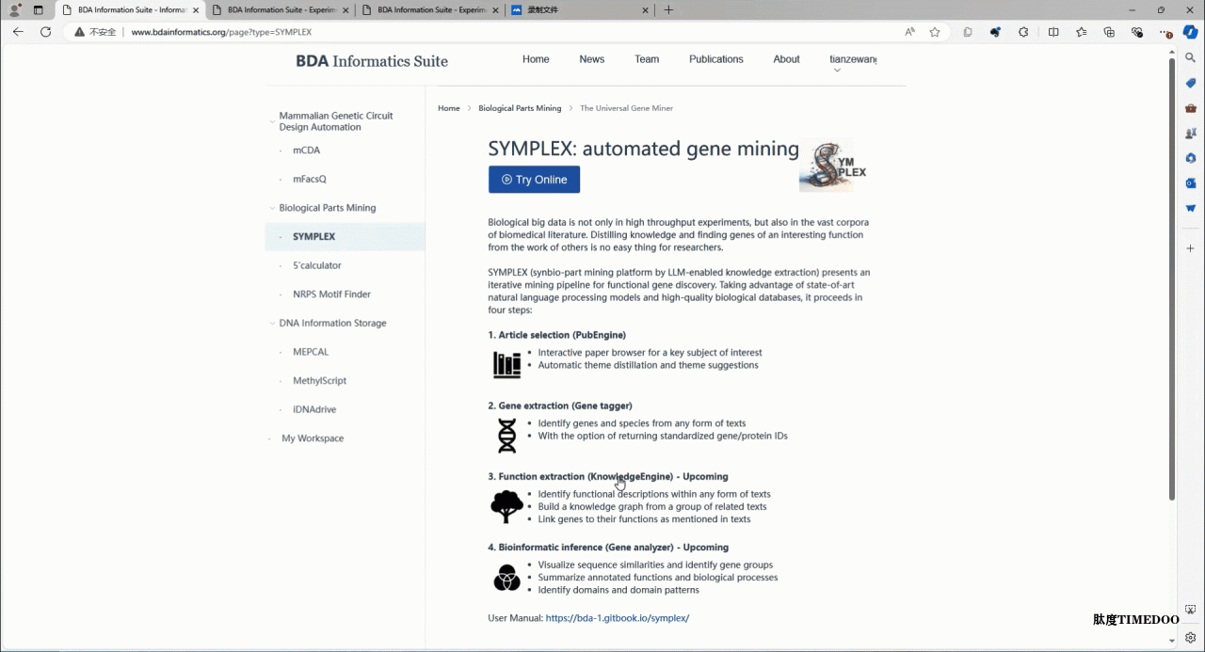Switch to the third BDA Information Suite tab

pyautogui.click(x=428, y=10)
